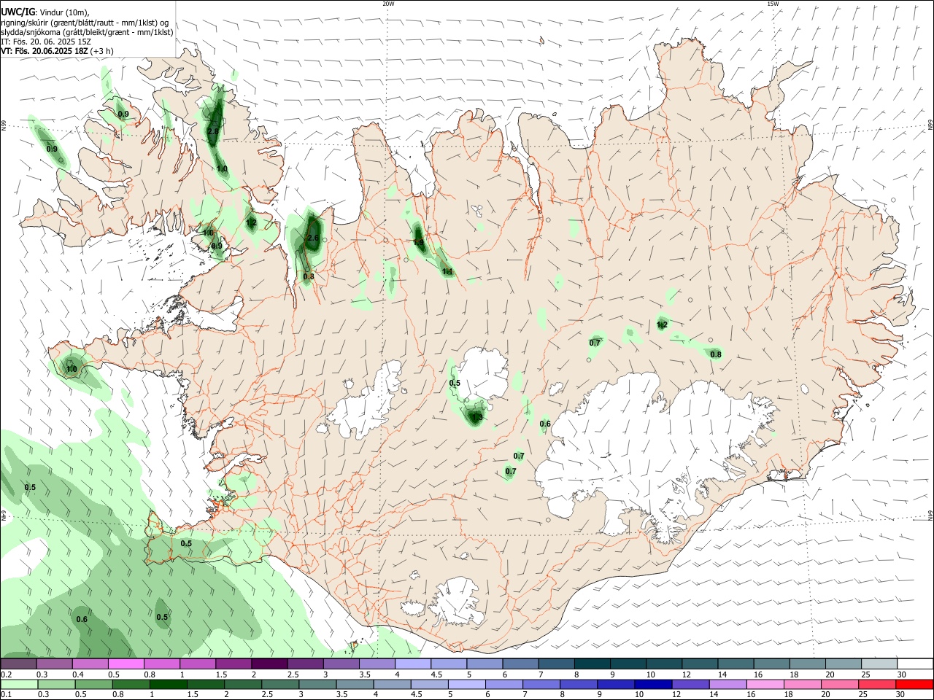Viewport: 934px width, 700px height.
Task: Pick the dark navy 10–12 rain swatch
Action: pyautogui.click(x=654, y=684)
